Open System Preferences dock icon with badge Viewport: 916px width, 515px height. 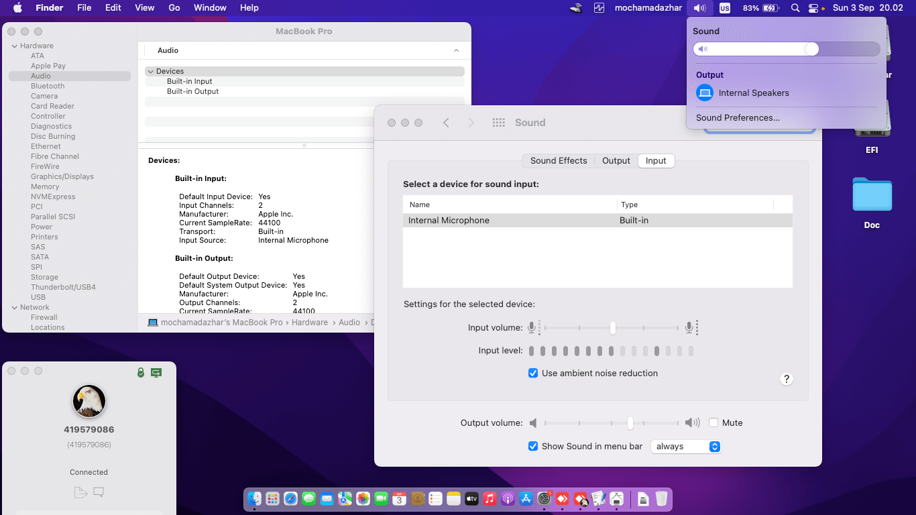(x=544, y=499)
